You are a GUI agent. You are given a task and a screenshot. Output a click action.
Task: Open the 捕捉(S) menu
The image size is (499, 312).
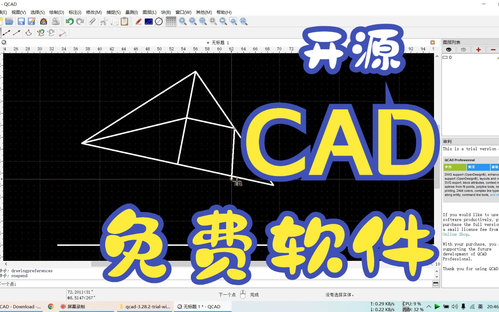click(113, 12)
